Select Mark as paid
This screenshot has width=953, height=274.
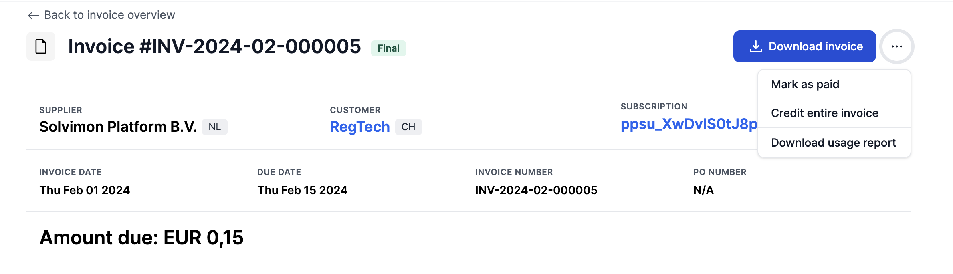pyautogui.click(x=805, y=84)
